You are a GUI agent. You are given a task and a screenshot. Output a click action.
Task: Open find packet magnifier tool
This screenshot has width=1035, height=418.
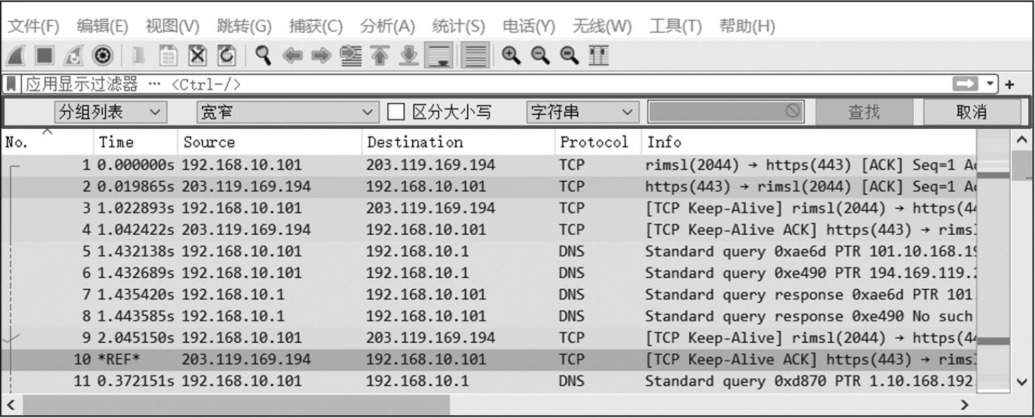click(263, 55)
